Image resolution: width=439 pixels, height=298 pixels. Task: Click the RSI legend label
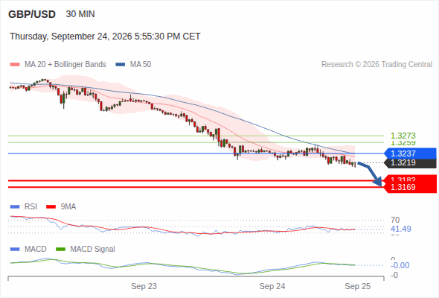[x=31, y=207]
